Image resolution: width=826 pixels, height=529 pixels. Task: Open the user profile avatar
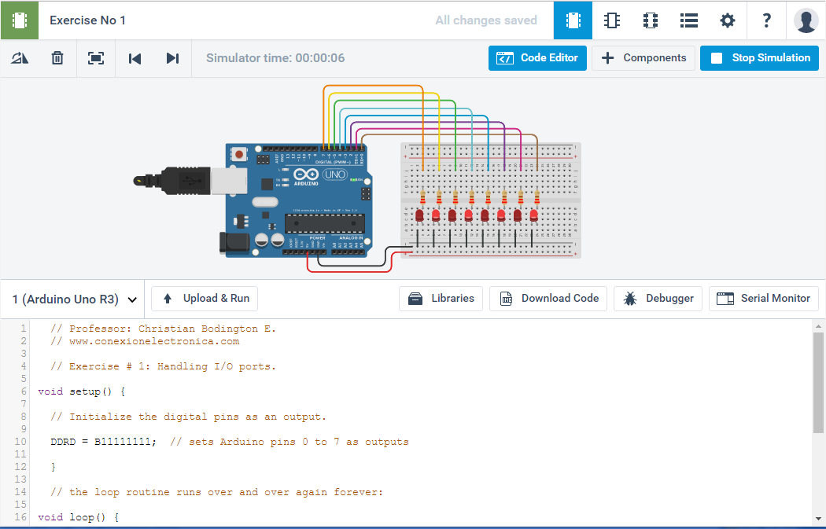click(x=806, y=20)
